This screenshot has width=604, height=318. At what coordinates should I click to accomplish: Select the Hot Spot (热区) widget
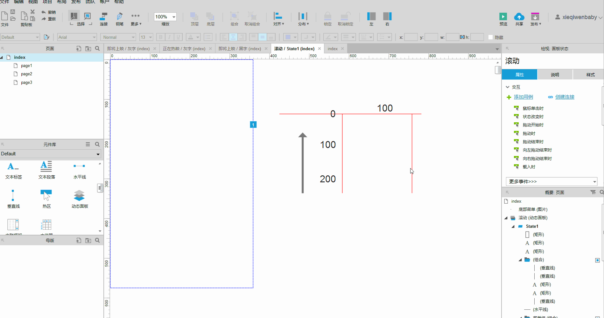[46, 199]
